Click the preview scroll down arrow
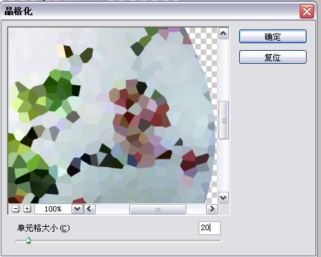The image size is (321, 257). tap(223, 197)
